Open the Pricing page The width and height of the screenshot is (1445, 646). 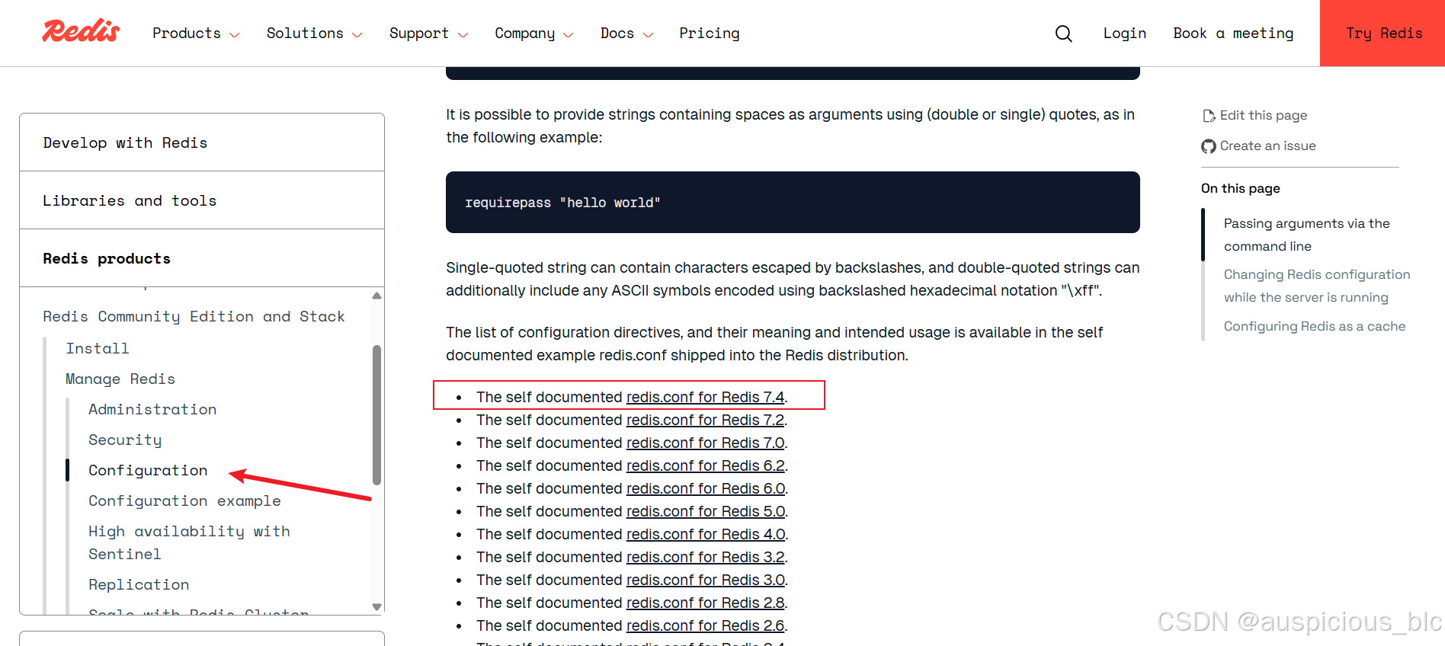pos(710,34)
